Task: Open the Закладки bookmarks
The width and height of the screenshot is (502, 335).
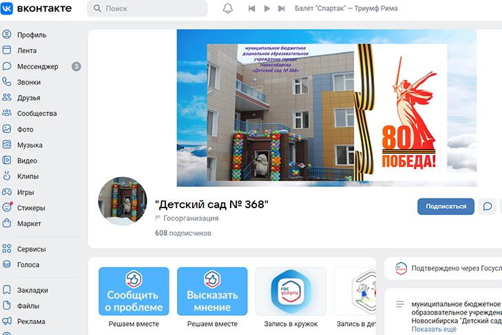Action: tap(32, 290)
